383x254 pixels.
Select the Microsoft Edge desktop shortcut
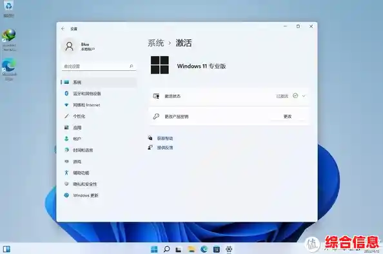[9, 70]
